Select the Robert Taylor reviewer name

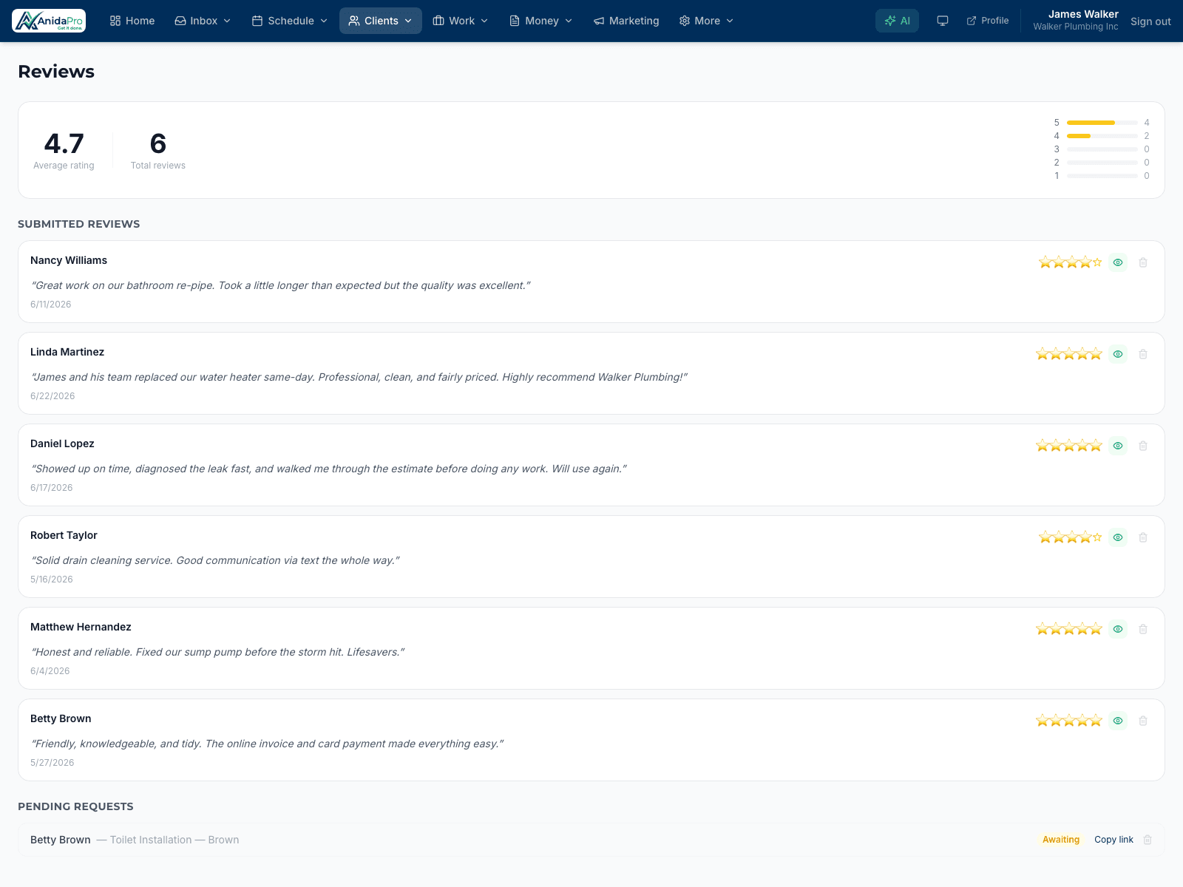(x=64, y=535)
